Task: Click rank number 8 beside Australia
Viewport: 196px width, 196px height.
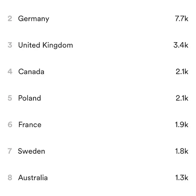Action: [10, 178]
